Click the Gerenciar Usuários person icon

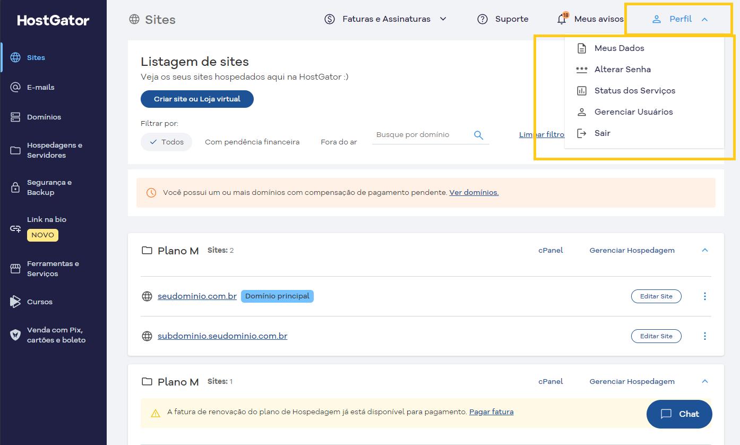(582, 112)
